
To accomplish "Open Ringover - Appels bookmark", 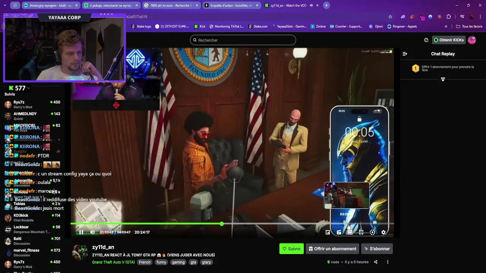I will pos(402,27).
